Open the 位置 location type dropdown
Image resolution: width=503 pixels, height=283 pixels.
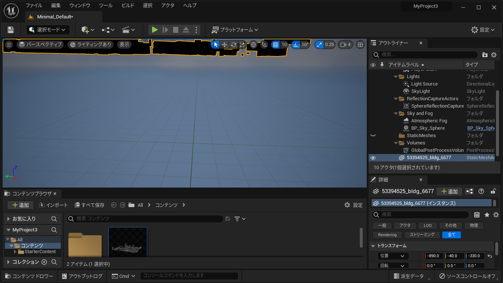pos(393,256)
